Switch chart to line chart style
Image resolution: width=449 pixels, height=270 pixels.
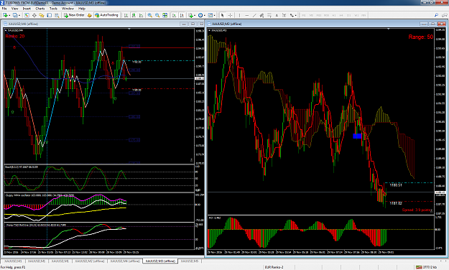pos(142,15)
